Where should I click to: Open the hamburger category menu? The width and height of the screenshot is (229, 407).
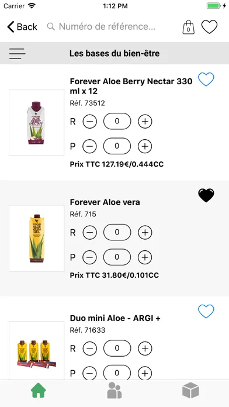18,54
